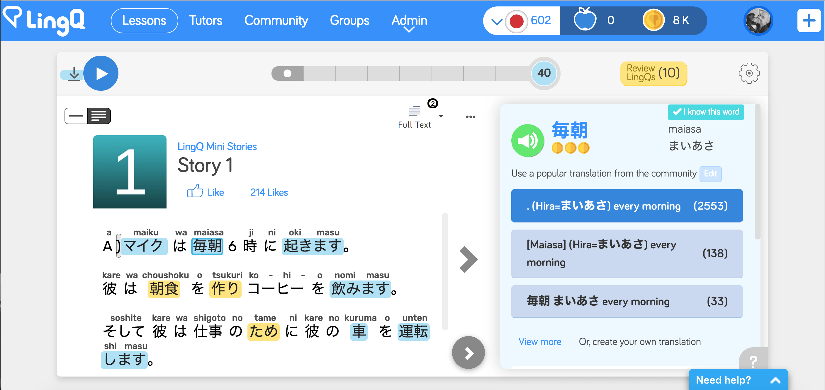The image size is (825, 390).
Task: Open the Tutors tab
Action: click(x=205, y=21)
